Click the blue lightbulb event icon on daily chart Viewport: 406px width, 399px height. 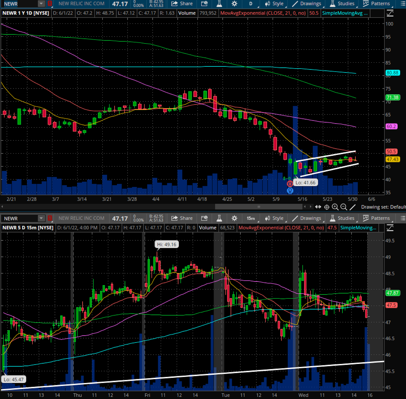[290, 190]
